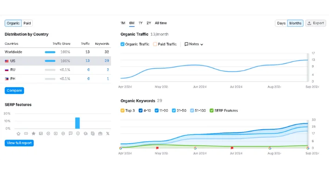
Task: Toggle the SERP Features checkbox
Action: click(x=211, y=111)
